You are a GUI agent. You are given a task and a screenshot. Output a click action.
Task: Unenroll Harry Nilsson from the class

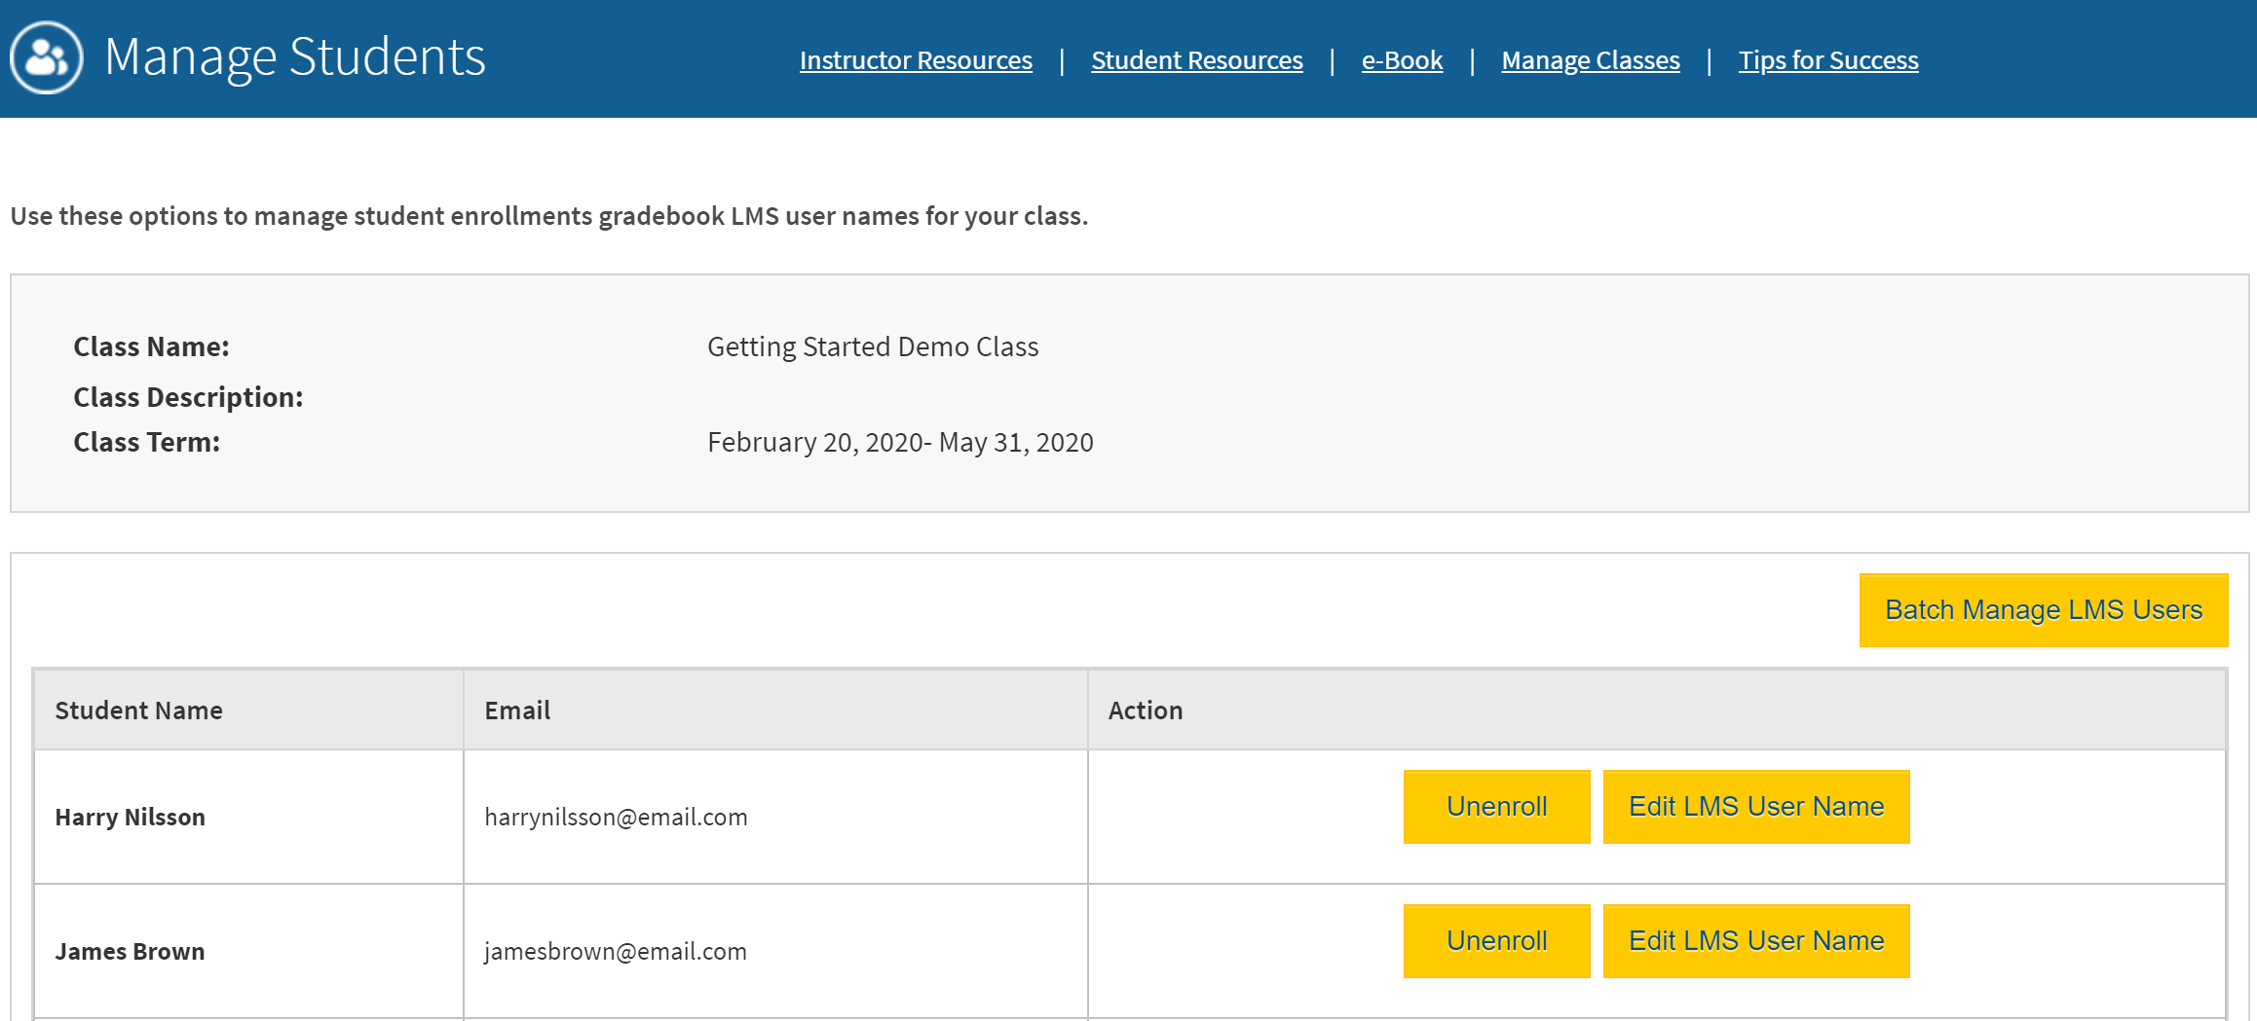(x=1496, y=807)
